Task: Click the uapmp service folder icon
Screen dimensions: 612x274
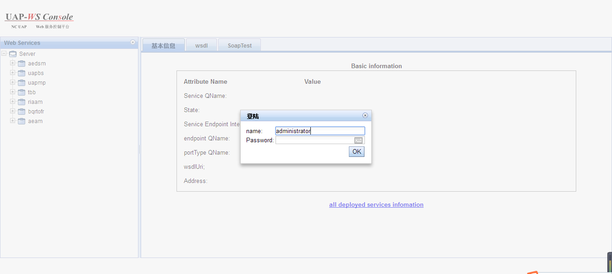Action: click(x=22, y=83)
